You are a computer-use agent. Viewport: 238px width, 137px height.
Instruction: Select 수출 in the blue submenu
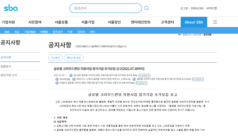(70, 32)
